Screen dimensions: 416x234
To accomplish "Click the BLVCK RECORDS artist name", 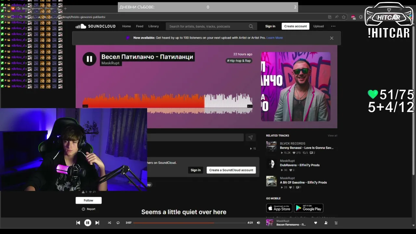I will 292,143.
